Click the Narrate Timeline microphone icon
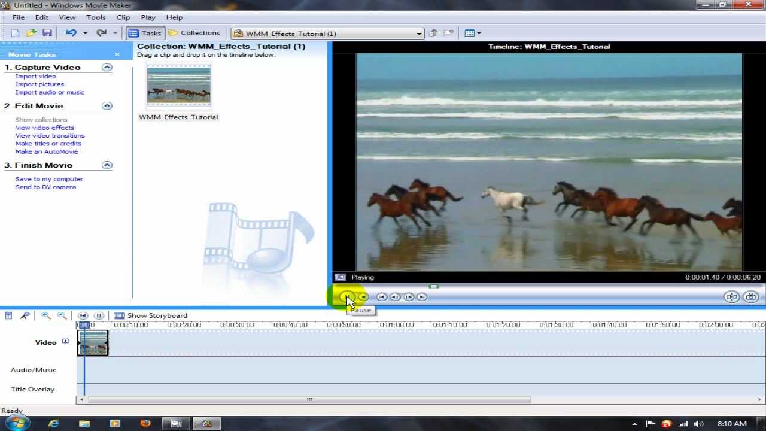 (25, 315)
